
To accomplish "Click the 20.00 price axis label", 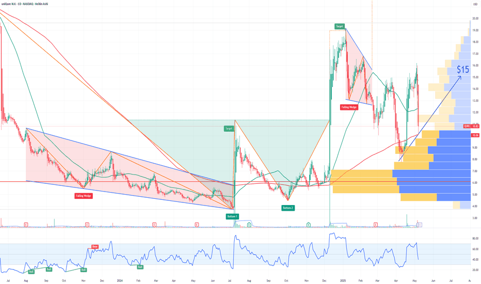I will [475, 19].
